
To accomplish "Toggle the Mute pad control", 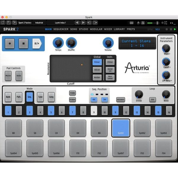I will [x=8, y=76].
